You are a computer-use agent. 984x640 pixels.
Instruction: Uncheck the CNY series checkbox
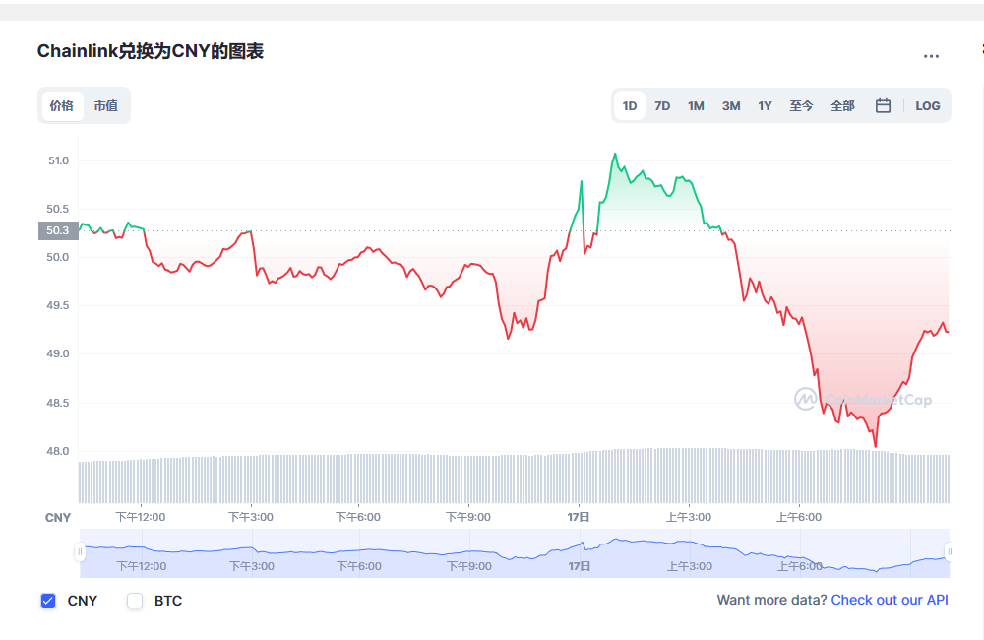[x=48, y=601]
